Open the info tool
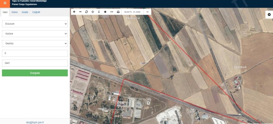 (99, 12)
